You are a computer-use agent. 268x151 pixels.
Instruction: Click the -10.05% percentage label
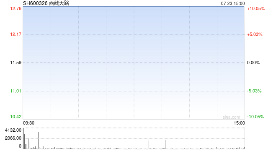(x=255, y=117)
